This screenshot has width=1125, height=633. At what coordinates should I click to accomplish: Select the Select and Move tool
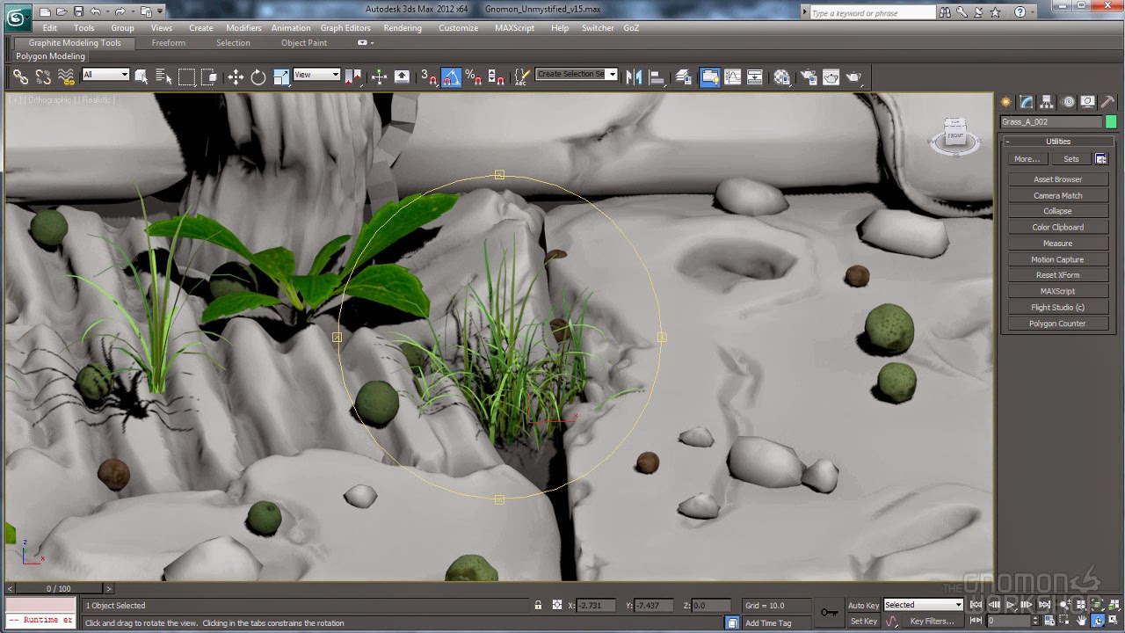click(236, 77)
